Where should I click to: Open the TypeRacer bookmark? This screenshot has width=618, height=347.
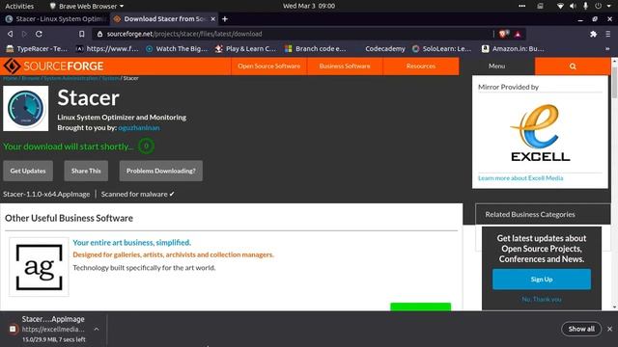point(37,49)
